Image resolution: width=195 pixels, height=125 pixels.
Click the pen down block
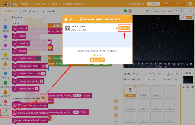[x=21, y=44]
